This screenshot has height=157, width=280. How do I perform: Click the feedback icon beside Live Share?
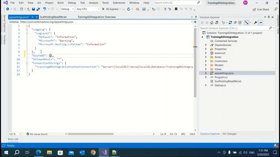pyautogui.click(x=276, y=9)
